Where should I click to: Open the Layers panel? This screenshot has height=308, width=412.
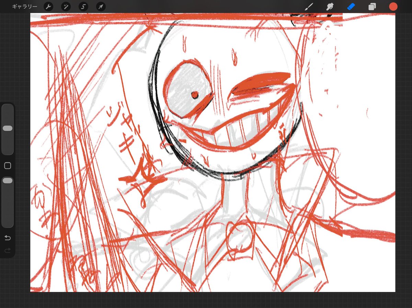click(372, 7)
